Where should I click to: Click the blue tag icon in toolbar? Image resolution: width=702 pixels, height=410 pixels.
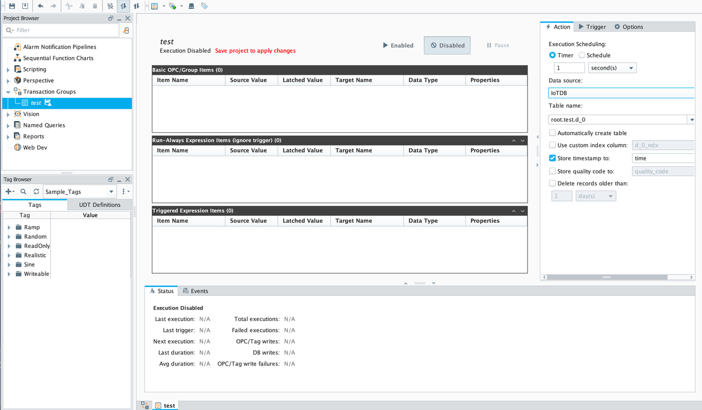coord(205,6)
